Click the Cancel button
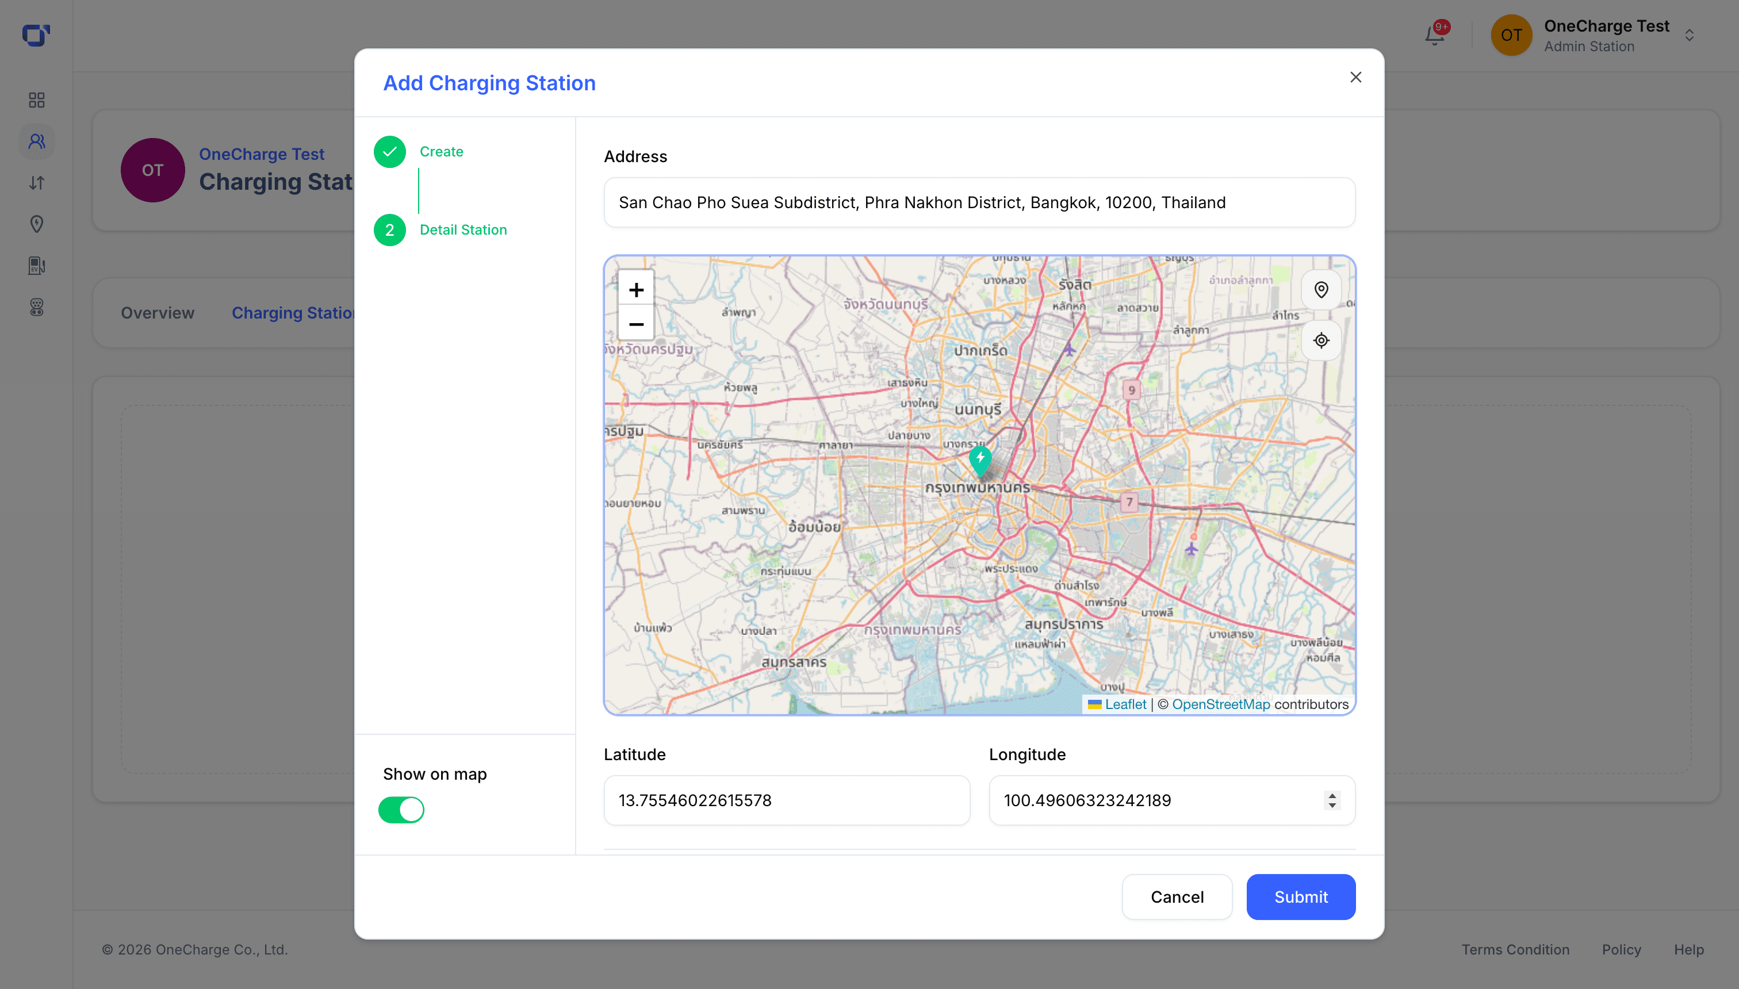The image size is (1739, 989). tap(1177, 896)
